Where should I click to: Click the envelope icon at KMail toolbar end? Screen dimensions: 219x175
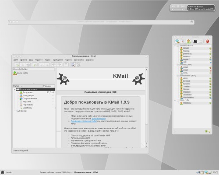tap(78, 64)
